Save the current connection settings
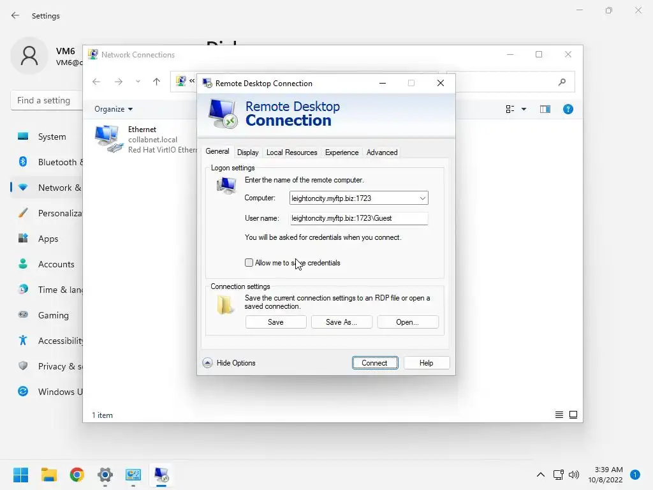The image size is (653, 490). click(275, 322)
